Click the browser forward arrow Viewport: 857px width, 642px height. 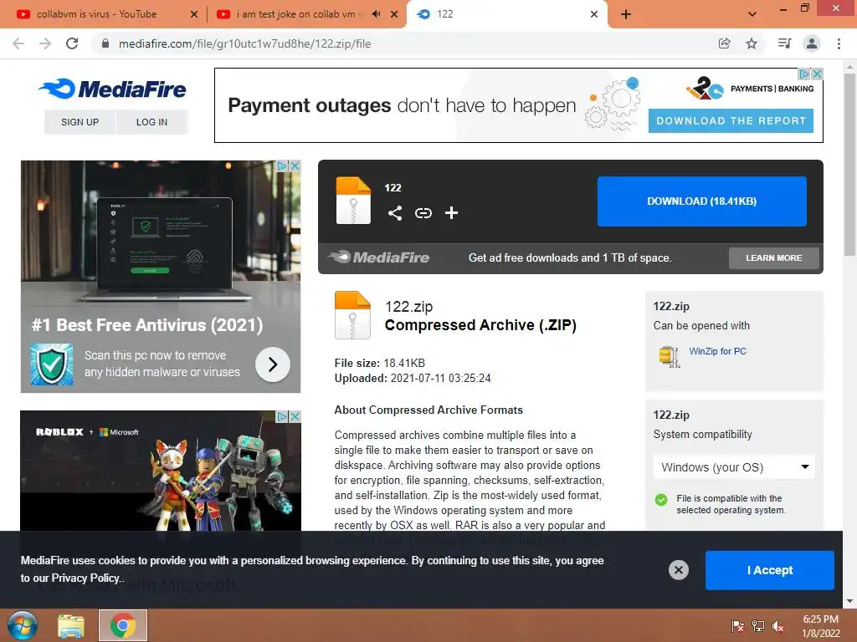45,43
